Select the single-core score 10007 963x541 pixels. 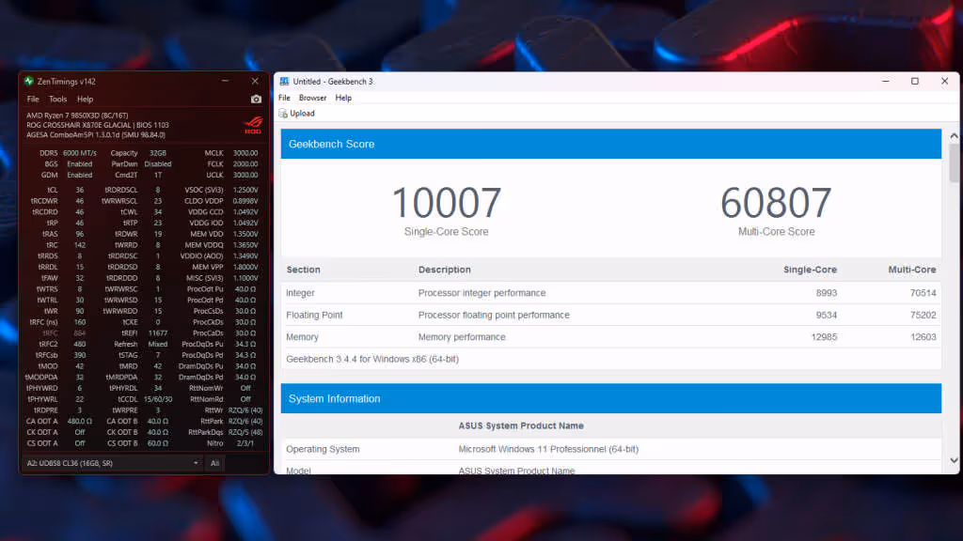(447, 203)
